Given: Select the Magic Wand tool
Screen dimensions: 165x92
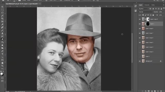Looking at the screenshot, I should (2, 16).
